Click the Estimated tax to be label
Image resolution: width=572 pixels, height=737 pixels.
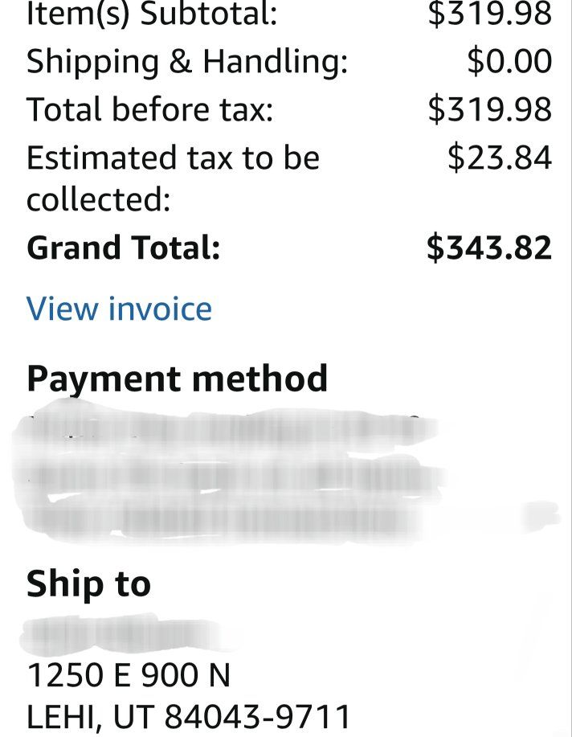coord(173,158)
